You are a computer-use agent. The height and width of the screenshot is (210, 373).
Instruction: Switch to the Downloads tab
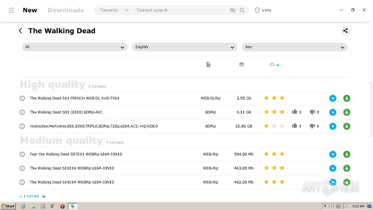click(x=66, y=10)
